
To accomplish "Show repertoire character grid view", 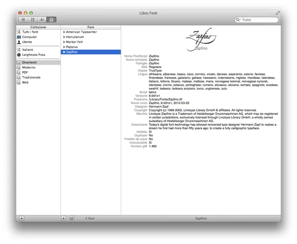I will tap(33, 20).
